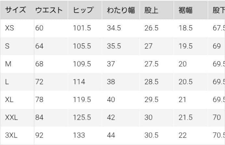Image resolution: width=225 pixels, height=145 pixels.
Task: Click the 裾幅 column header
Action: [185, 10]
